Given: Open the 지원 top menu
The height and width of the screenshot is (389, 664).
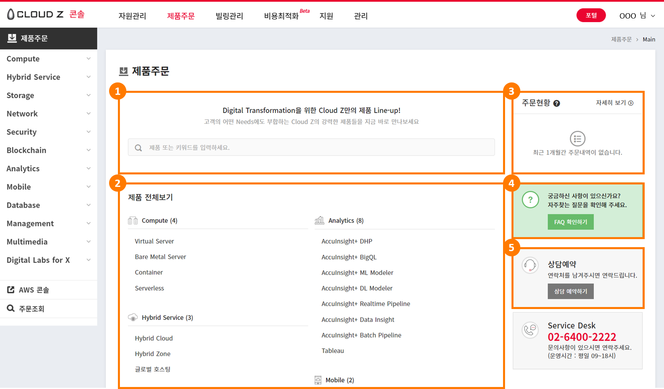Looking at the screenshot, I should pos(326,16).
